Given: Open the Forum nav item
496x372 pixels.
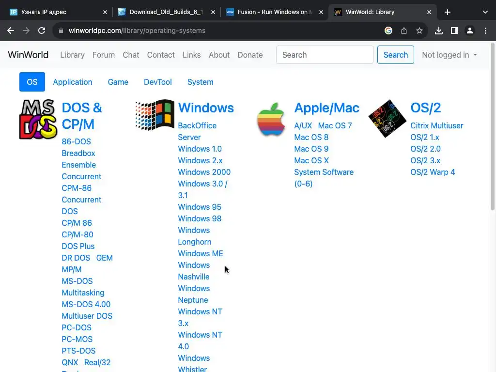Looking at the screenshot, I should click(x=104, y=55).
